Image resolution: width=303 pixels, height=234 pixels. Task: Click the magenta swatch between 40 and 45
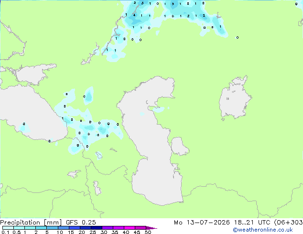click(130, 228)
